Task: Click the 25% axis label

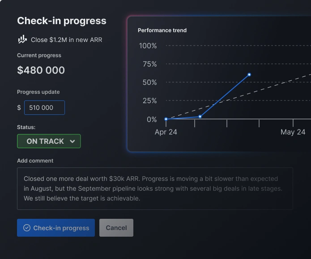Action: point(150,101)
